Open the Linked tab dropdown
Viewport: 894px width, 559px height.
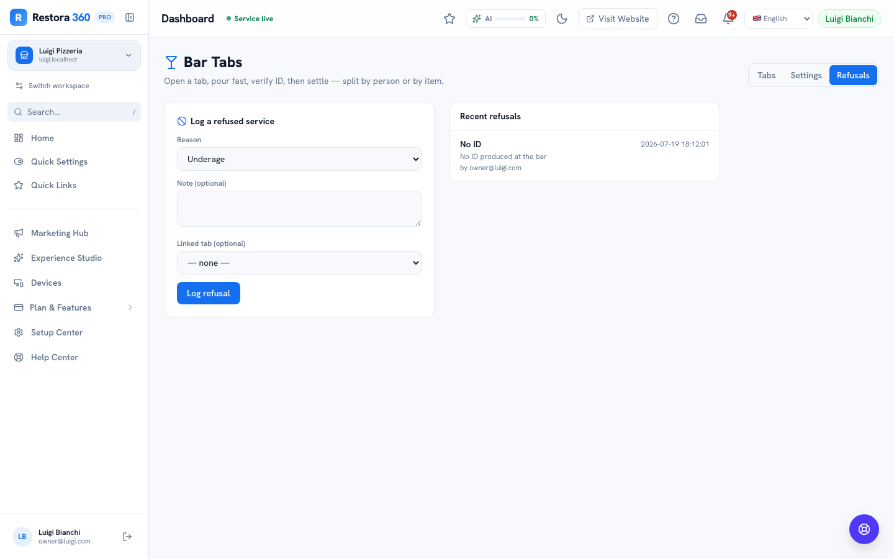click(x=299, y=263)
